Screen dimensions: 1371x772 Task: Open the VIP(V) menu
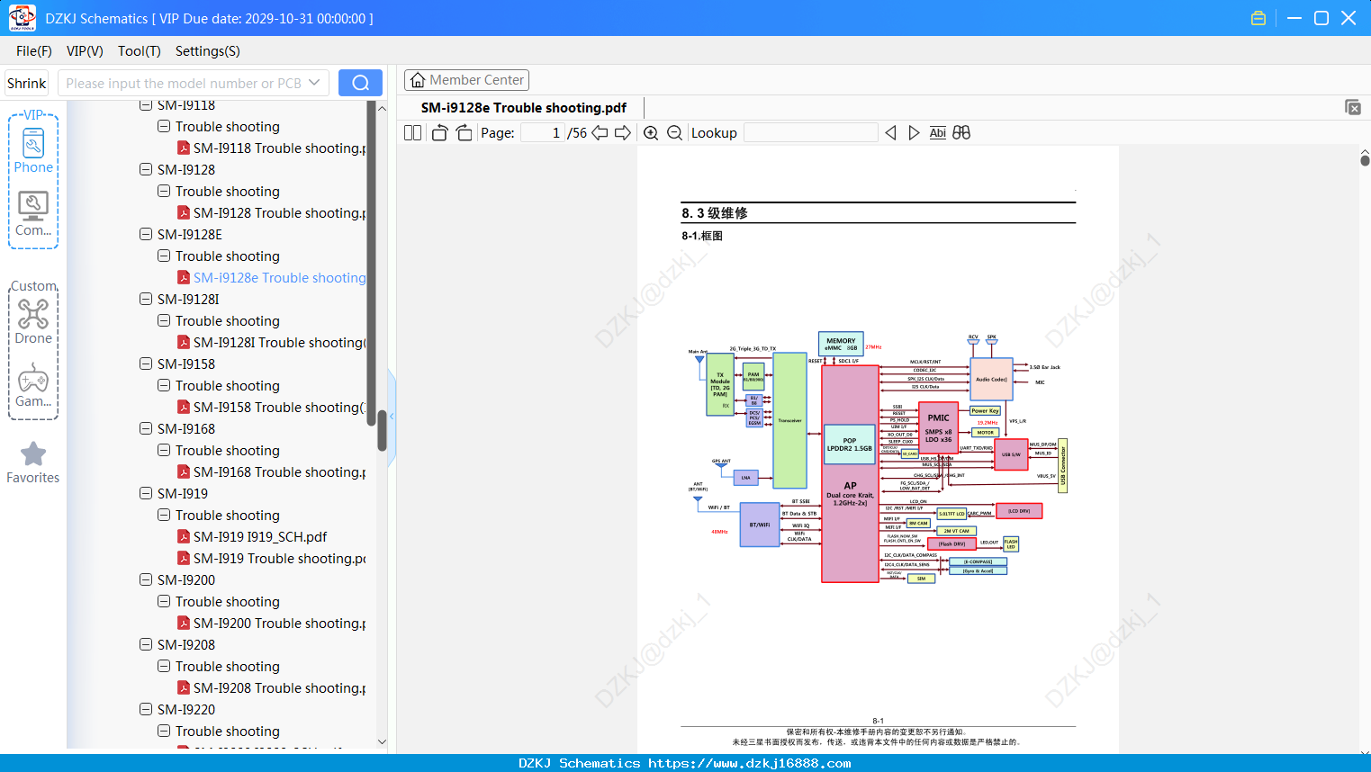(85, 51)
